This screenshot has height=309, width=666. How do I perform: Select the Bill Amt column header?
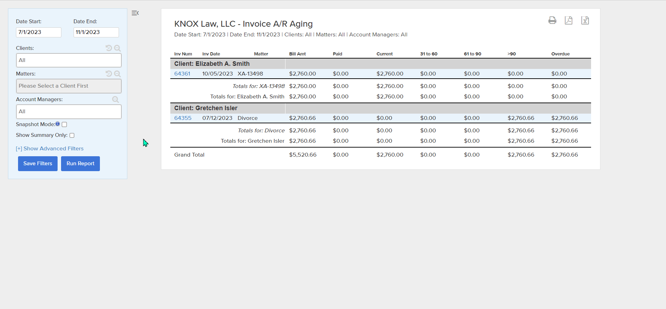298,54
